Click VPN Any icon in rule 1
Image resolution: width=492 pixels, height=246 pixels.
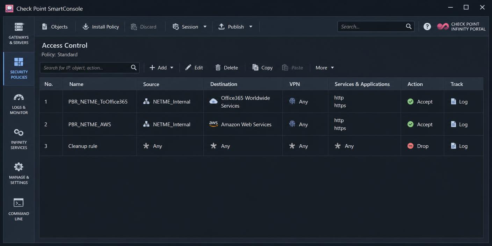(292, 101)
